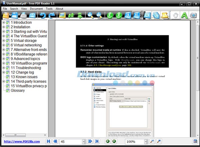
Task: Click the Save floppy disk icon
Action: point(15,15)
